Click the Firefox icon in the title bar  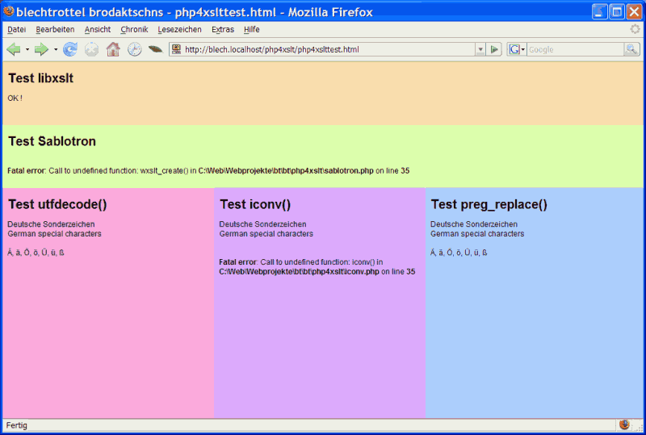point(8,11)
